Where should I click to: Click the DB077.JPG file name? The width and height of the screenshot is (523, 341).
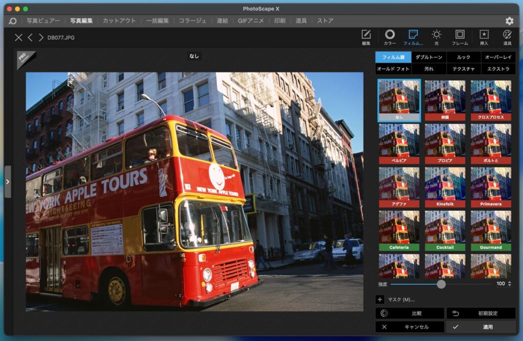[61, 38]
